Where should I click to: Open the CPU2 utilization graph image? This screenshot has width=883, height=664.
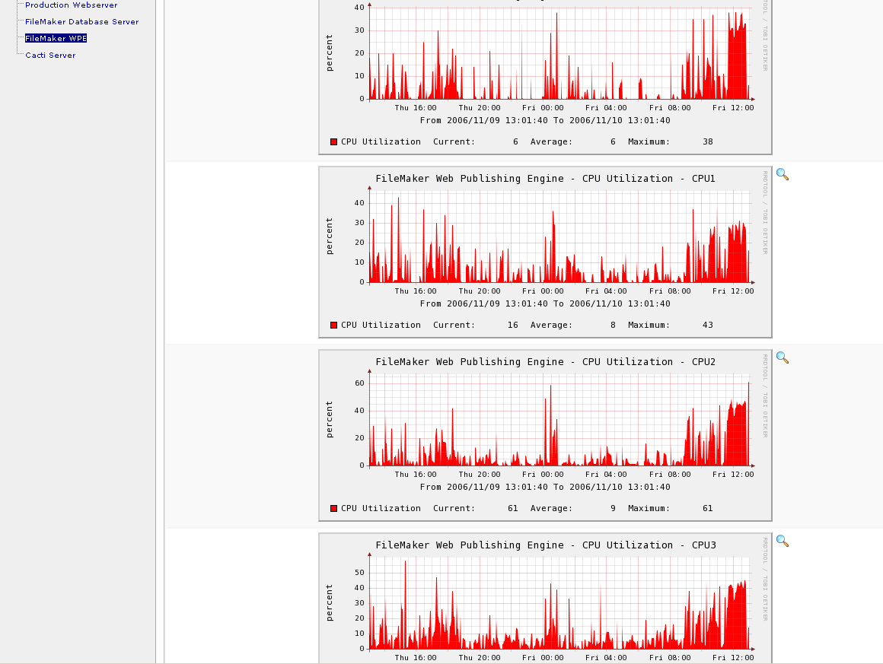545,436
